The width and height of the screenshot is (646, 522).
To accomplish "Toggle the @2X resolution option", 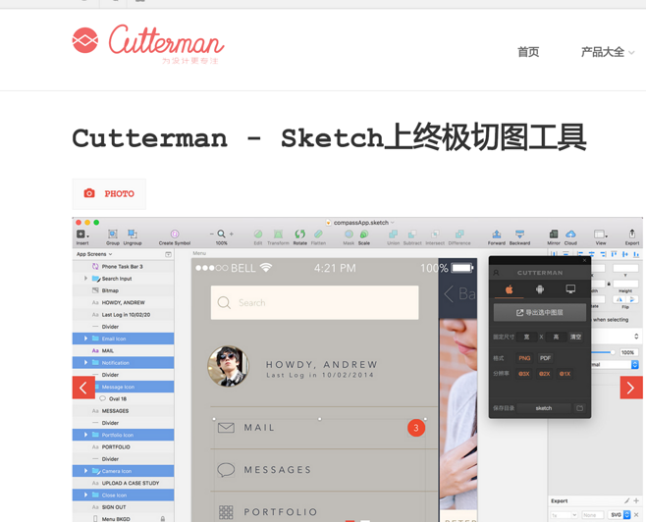I will (x=545, y=374).
